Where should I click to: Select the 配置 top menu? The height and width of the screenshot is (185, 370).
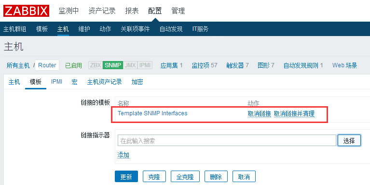pos(155,11)
